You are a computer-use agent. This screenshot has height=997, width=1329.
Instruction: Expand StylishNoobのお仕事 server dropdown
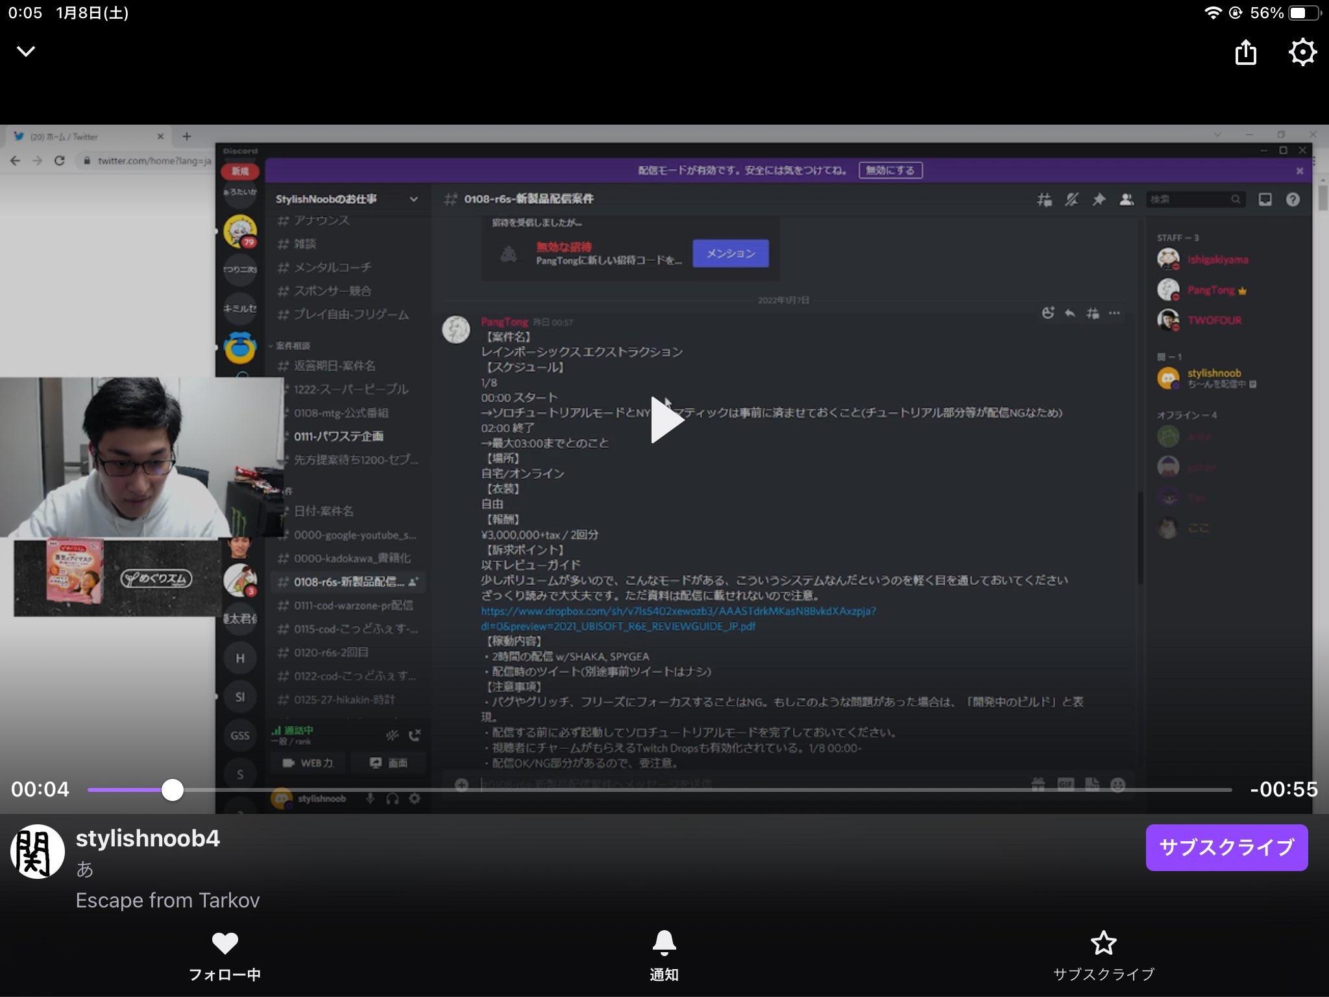413,199
